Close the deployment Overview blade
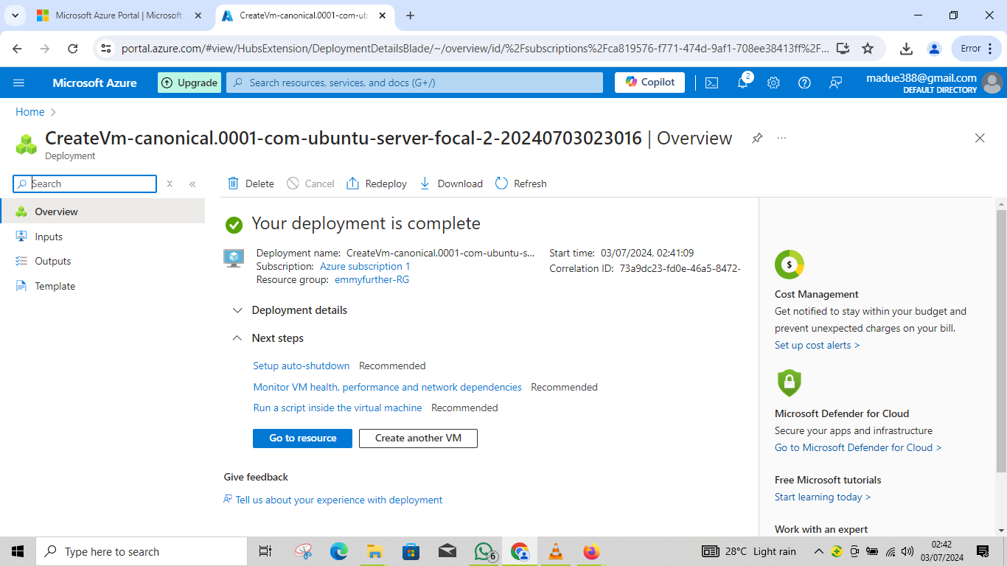Image resolution: width=1007 pixels, height=566 pixels. click(980, 138)
